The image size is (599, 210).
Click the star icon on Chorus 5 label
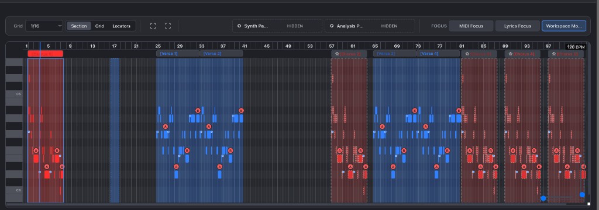pos(553,54)
